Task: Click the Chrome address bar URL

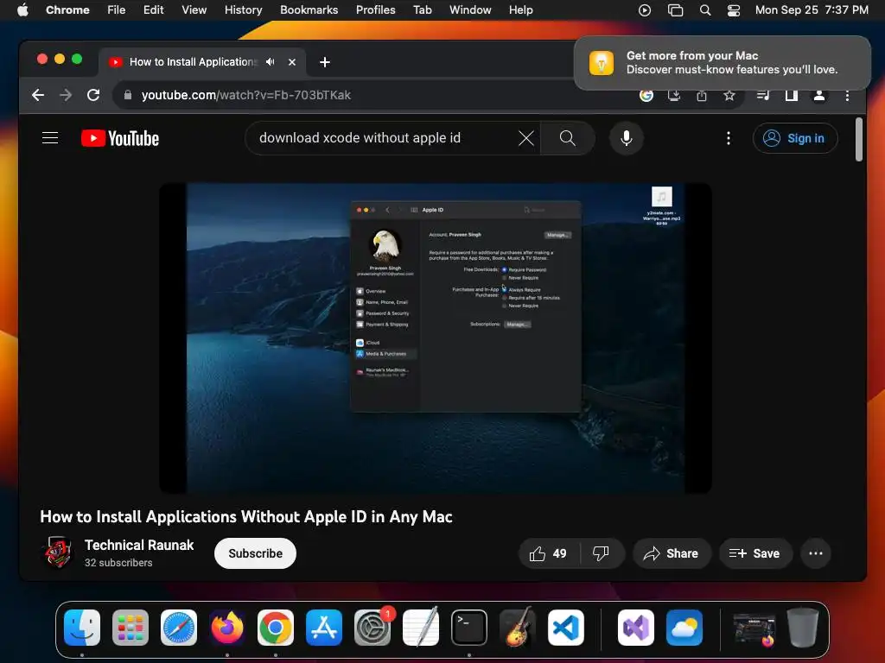Action: 246,95
